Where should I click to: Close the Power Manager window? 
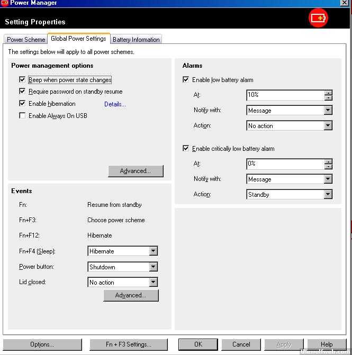coord(345,3)
